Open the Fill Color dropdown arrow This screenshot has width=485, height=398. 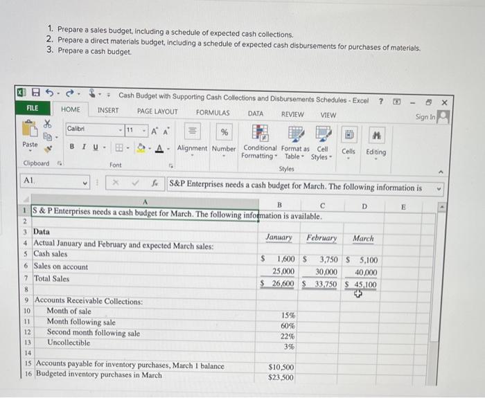tap(150, 148)
